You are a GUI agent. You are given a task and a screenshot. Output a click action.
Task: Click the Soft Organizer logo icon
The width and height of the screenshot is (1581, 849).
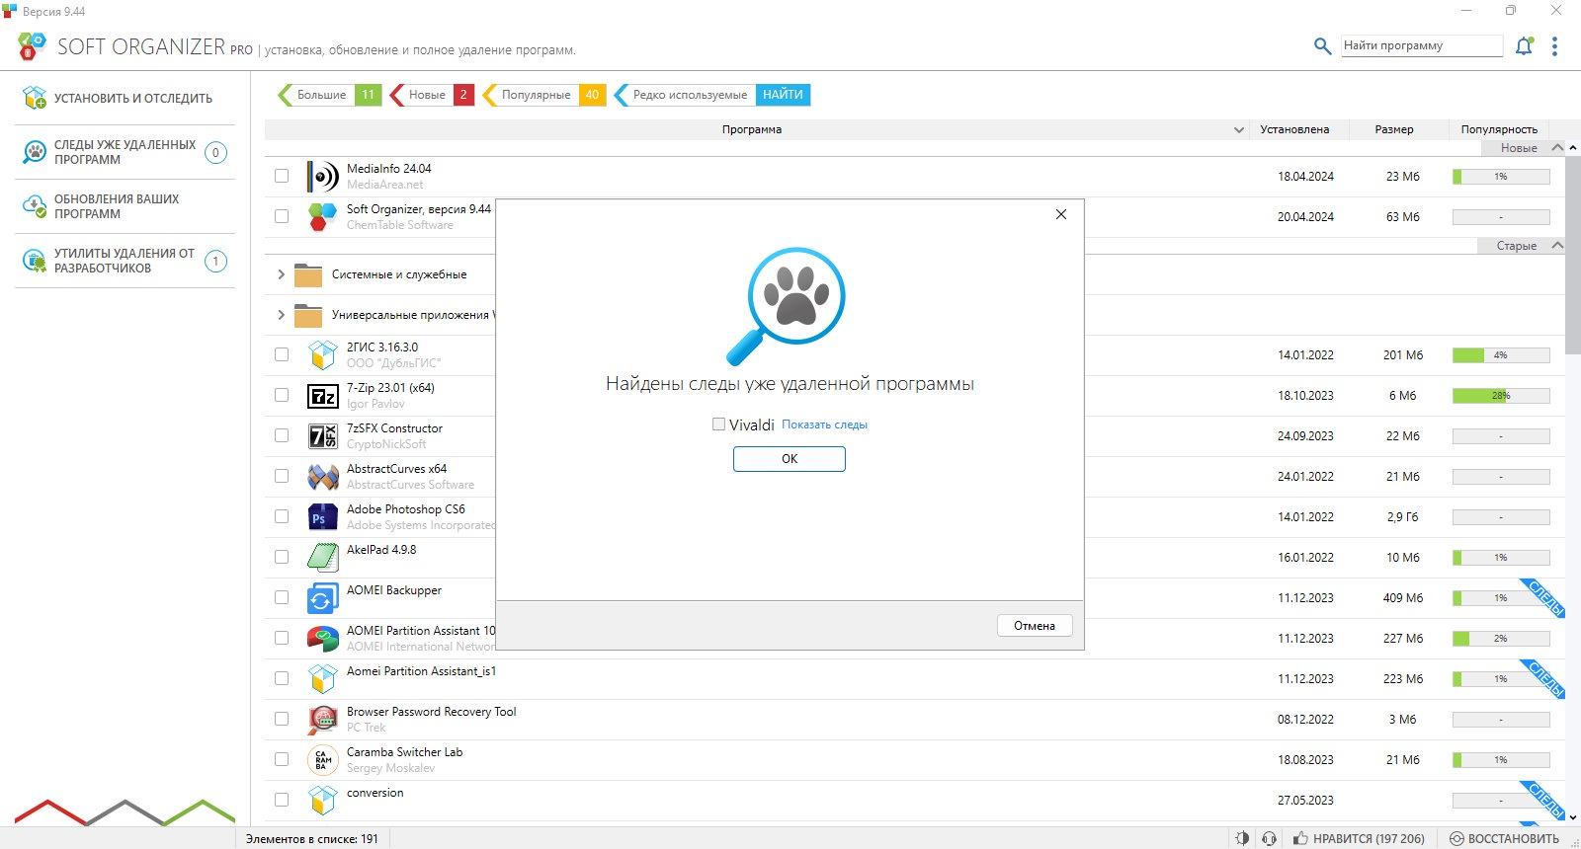32,45
